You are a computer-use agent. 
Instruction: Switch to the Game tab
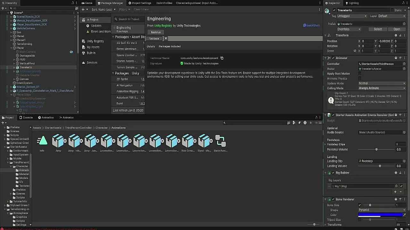click(87, 3)
